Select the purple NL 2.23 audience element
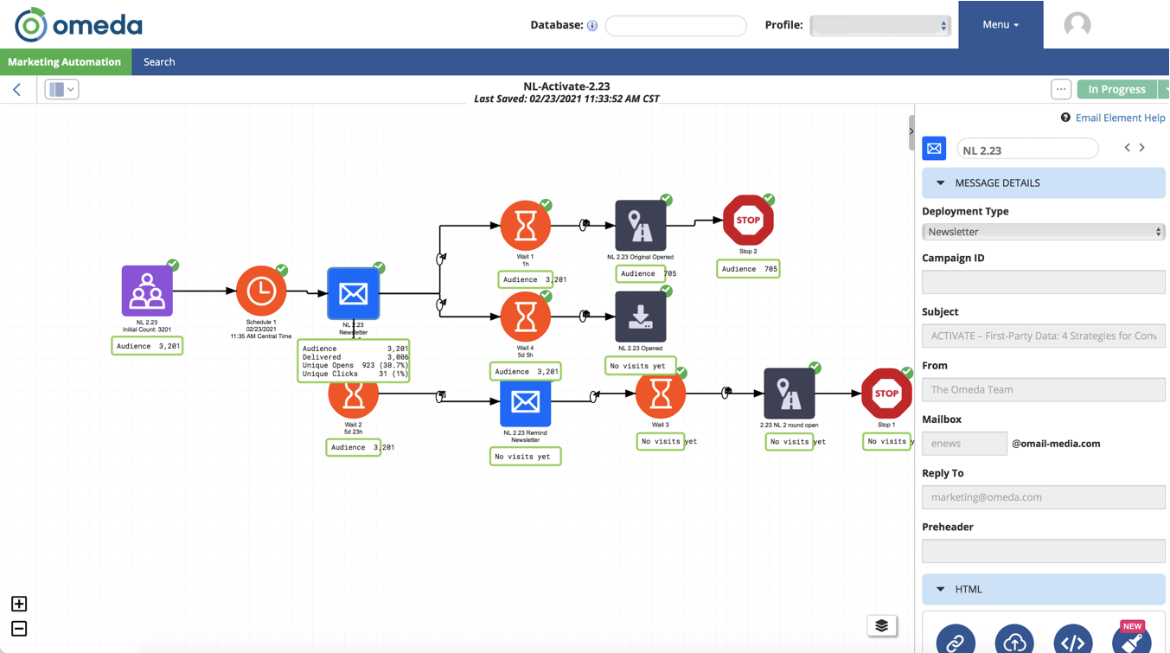The width and height of the screenshot is (1170, 653). click(146, 291)
